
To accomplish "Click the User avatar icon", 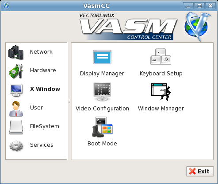I will [16, 109].
